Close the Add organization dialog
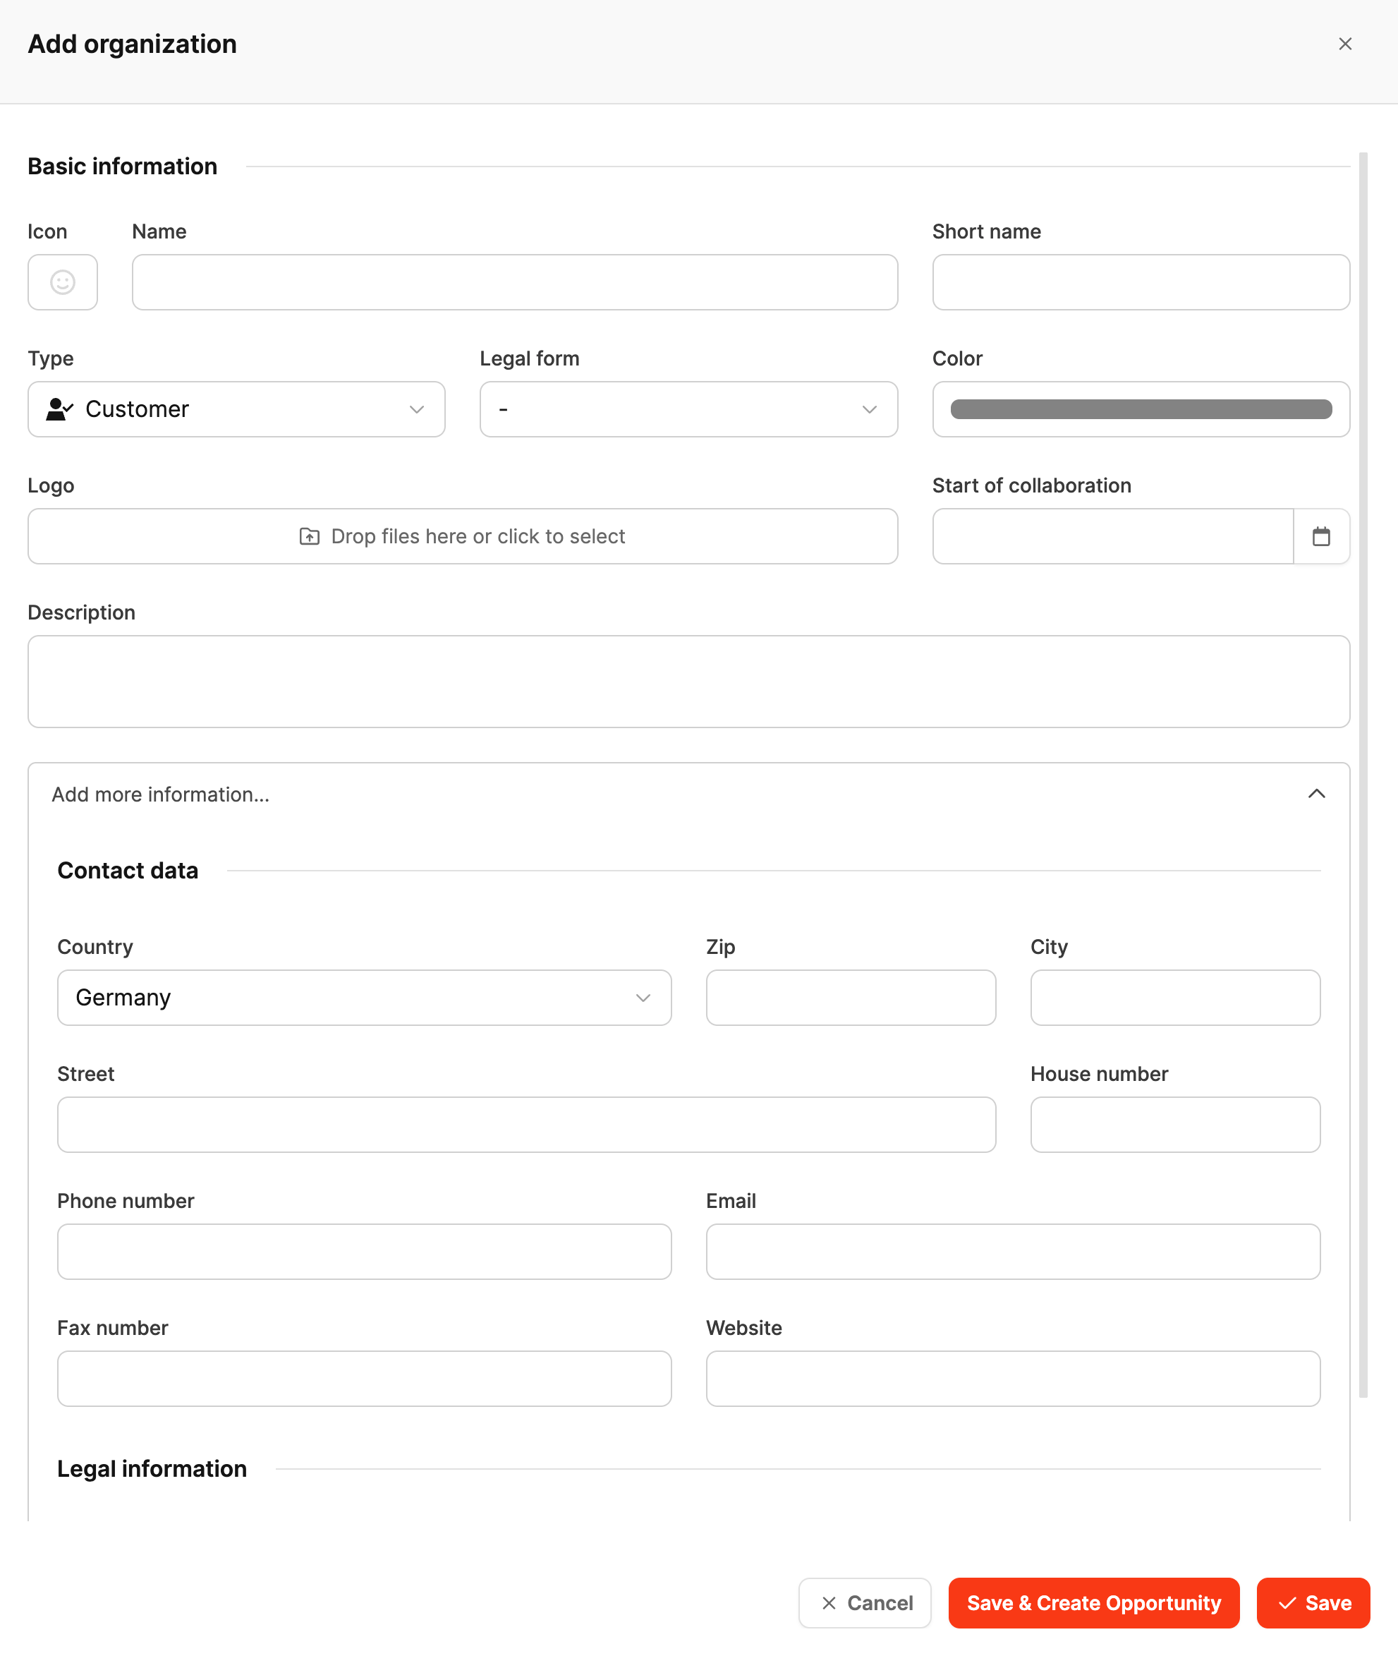 1345,44
